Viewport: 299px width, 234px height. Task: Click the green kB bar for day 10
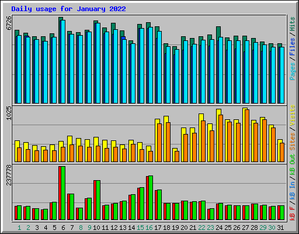(98, 200)
